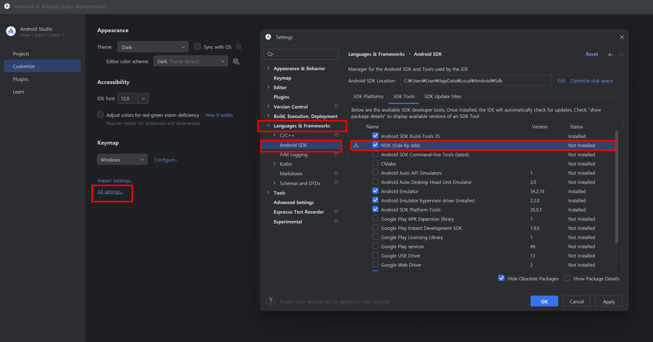Viewport: 653px width, 342px height.
Task: Click Android Studio logo in welcome sidebar
Action: (x=11, y=31)
